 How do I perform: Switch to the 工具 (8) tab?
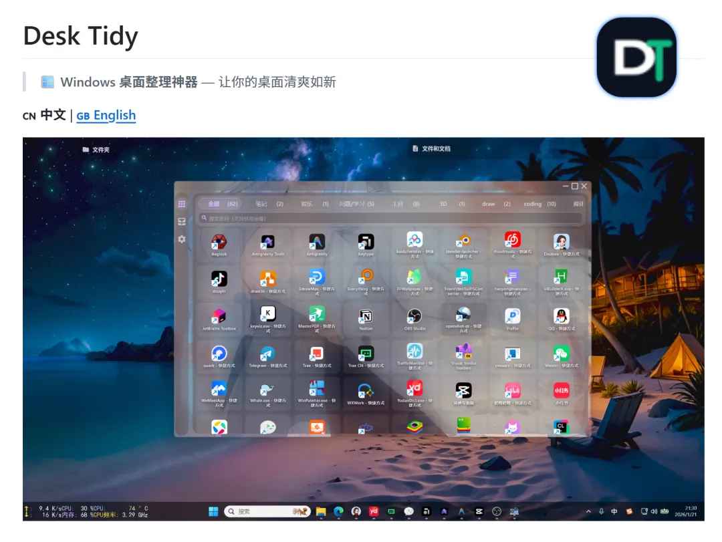(406, 204)
